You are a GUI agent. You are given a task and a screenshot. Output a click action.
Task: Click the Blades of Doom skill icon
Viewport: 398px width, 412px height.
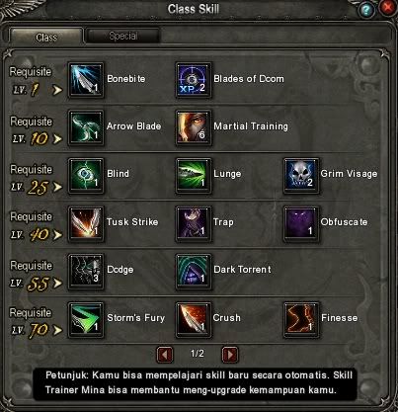point(194,80)
